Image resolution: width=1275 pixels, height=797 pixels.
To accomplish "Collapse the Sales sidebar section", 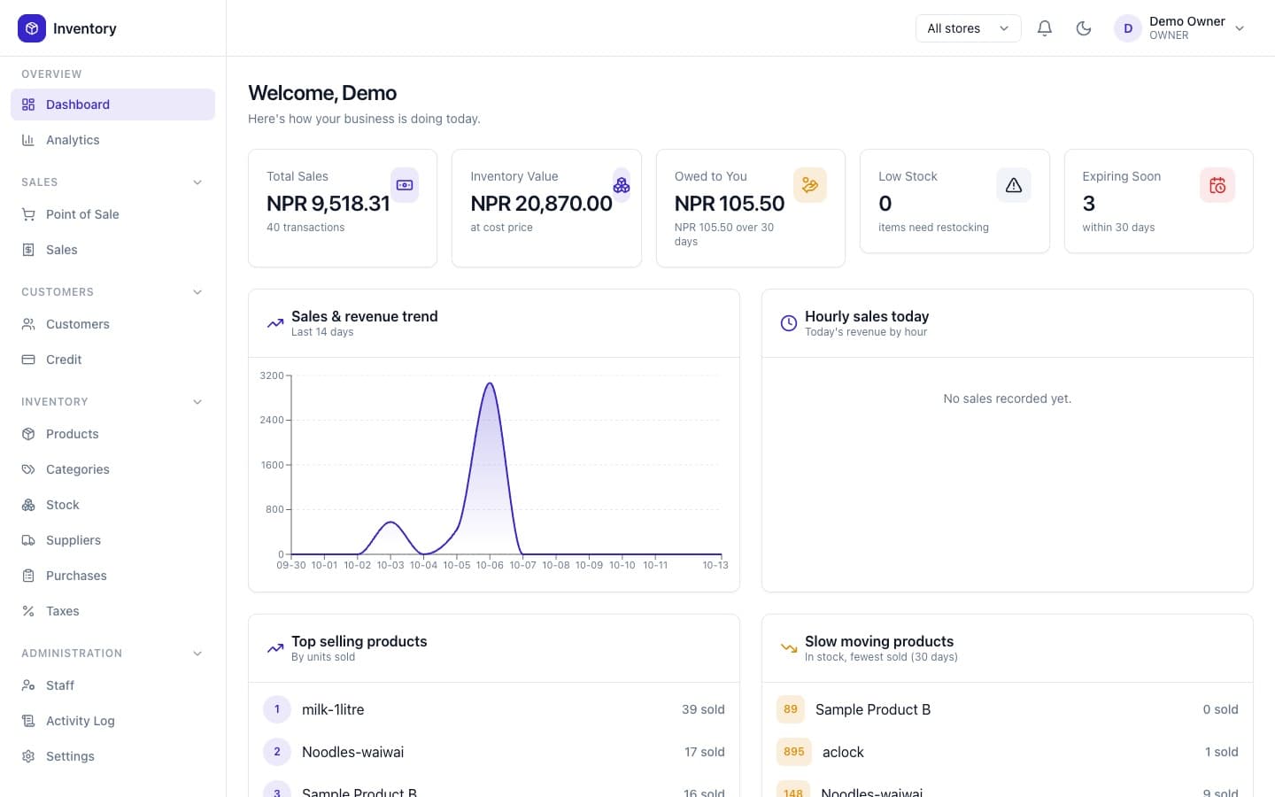I will [197, 182].
